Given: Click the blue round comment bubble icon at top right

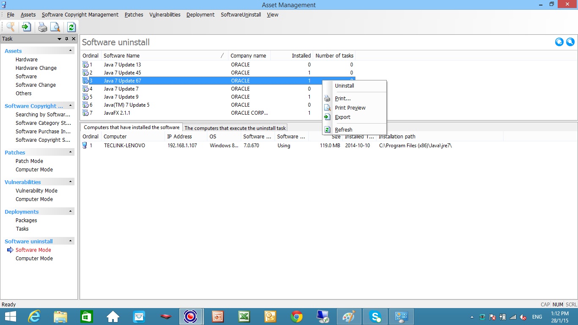Looking at the screenshot, I should (559, 42).
